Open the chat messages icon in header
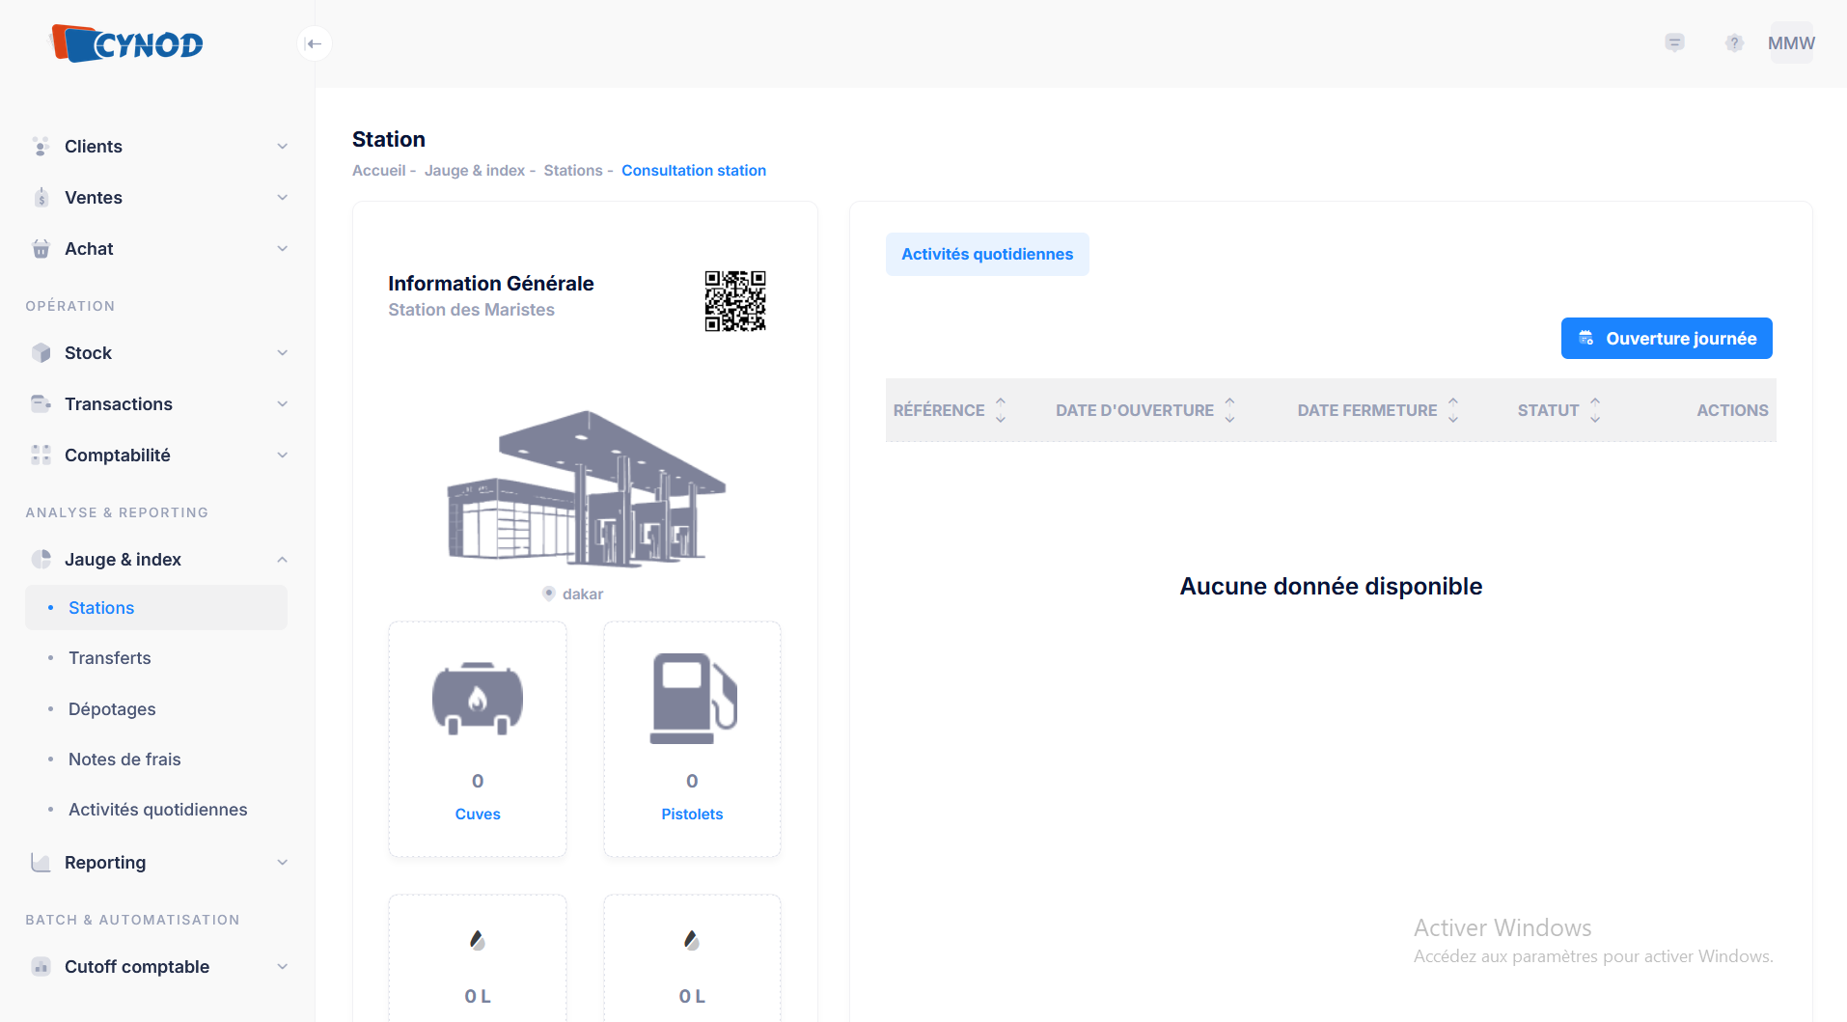This screenshot has height=1022, width=1847. click(1674, 43)
